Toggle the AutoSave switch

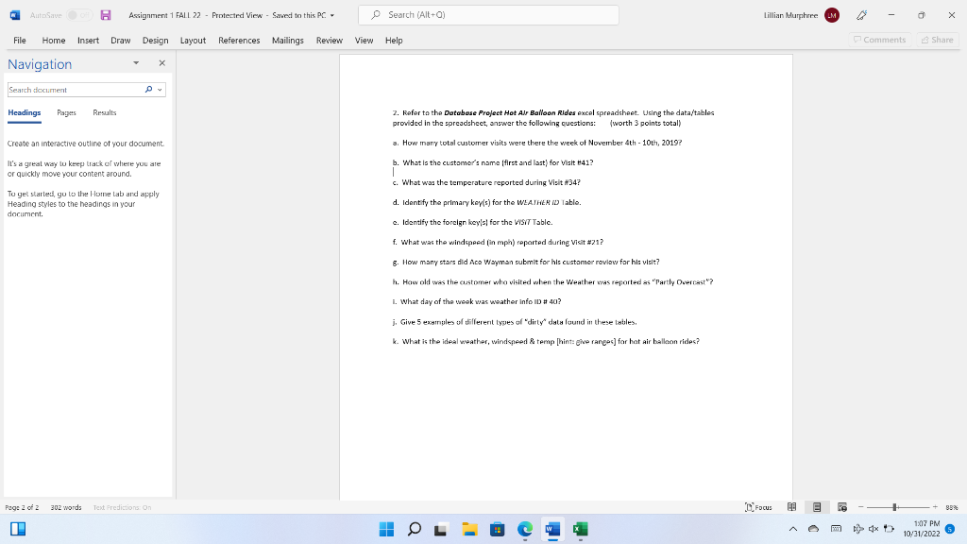click(x=79, y=15)
